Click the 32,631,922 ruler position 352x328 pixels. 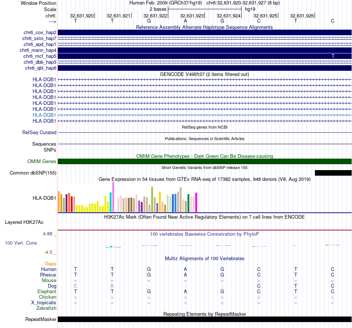point(155,16)
